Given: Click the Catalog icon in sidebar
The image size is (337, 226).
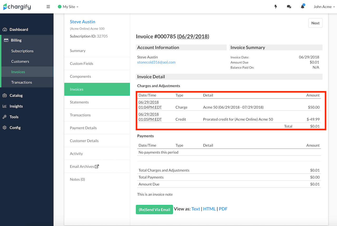Looking at the screenshot, I should (5, 96).
